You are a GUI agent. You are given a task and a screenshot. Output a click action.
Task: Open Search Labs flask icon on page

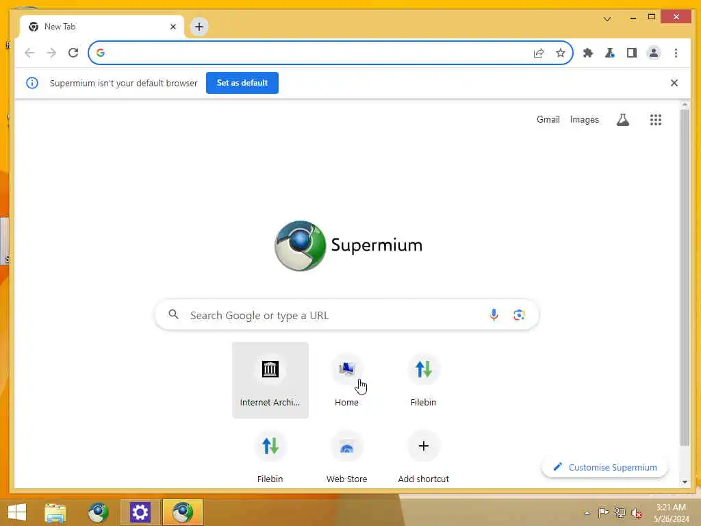623,119
